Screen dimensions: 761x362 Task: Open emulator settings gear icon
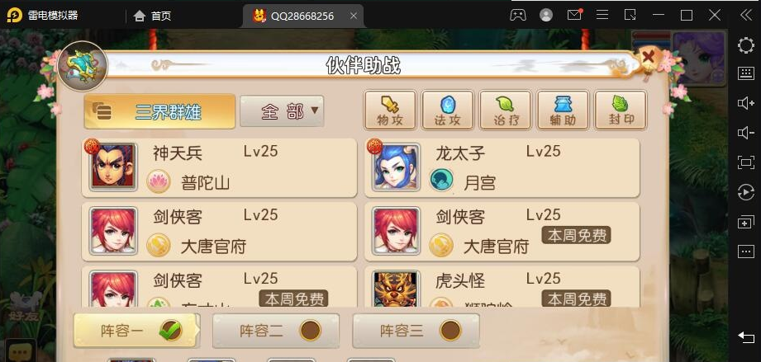click(745, 45)
